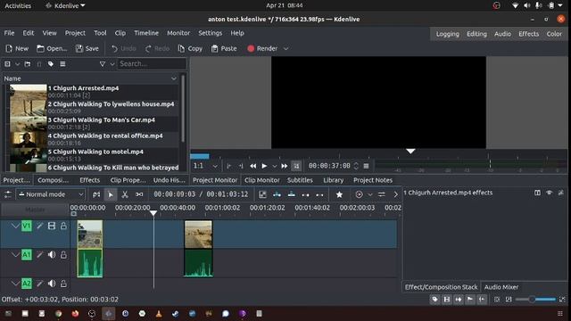571x321 pixels.
Task: Click the Copy toolbar button
Action: point(190,48)
